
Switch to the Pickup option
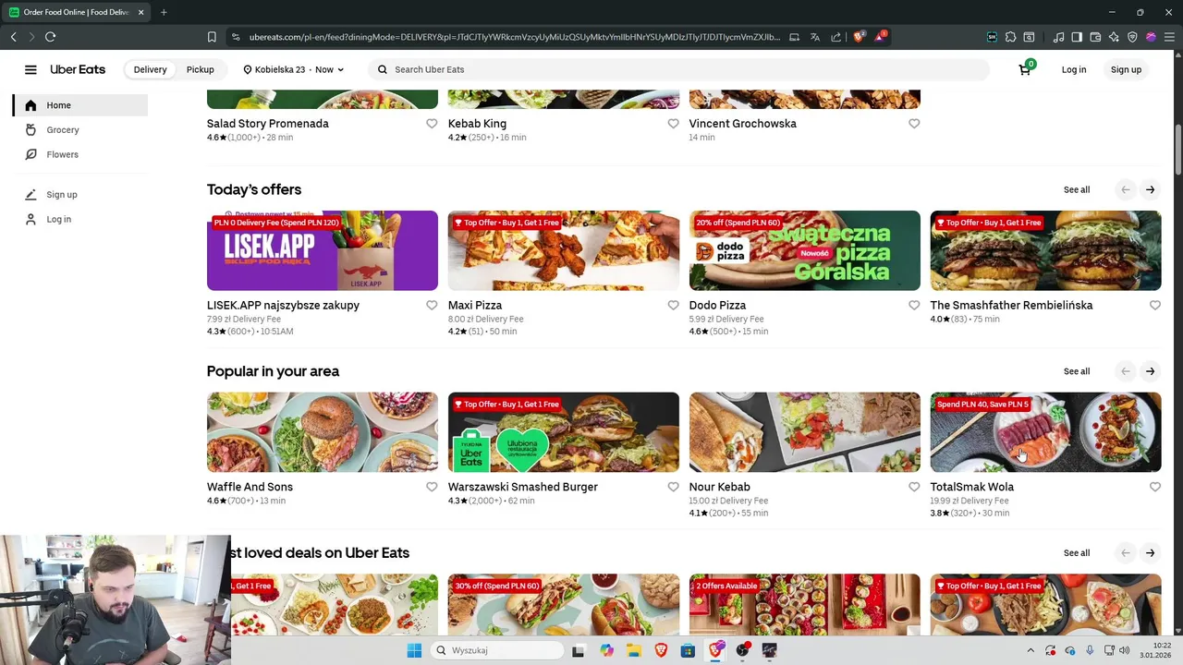pyautogui.click(x=200, y=69)
